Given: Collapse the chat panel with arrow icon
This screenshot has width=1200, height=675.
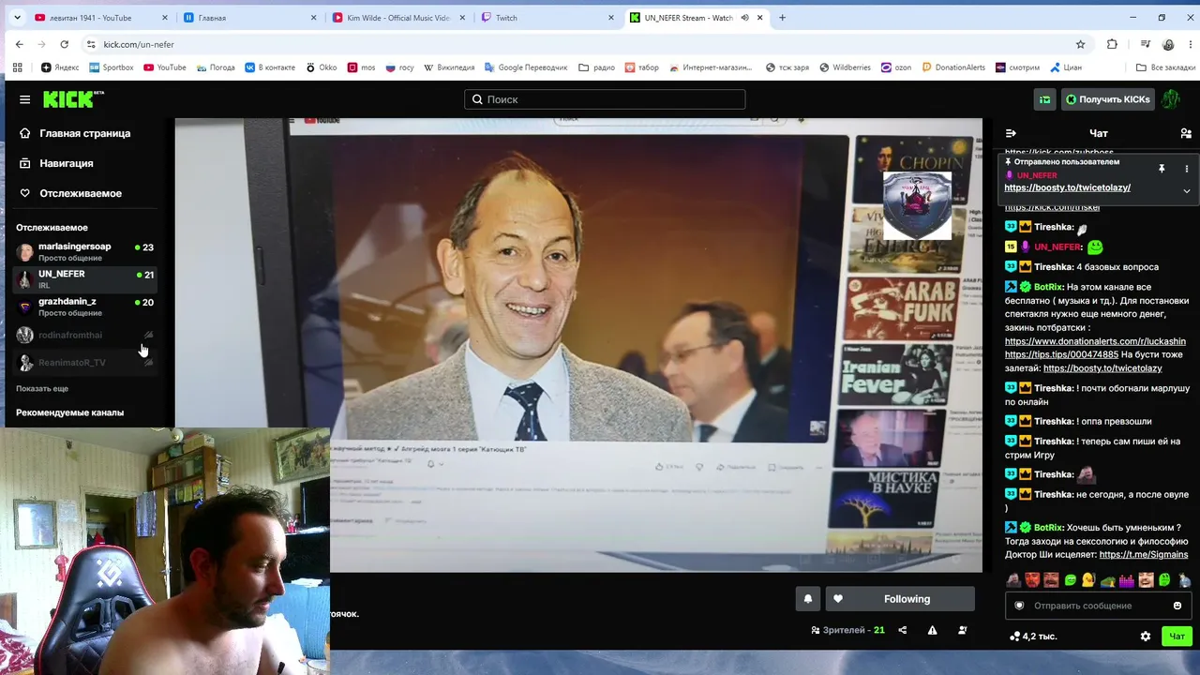Looking at the screenshot, I should [x=1011, y=133].
